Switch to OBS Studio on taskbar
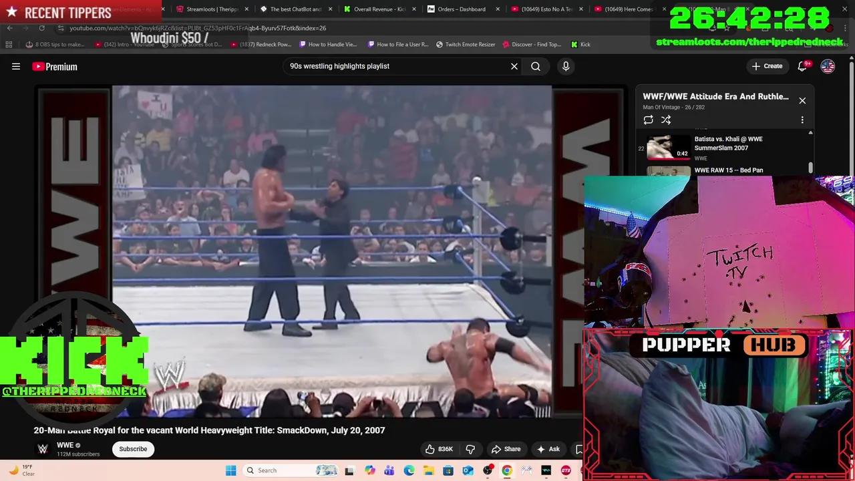 pyautogui.click(x=488, y=470)
